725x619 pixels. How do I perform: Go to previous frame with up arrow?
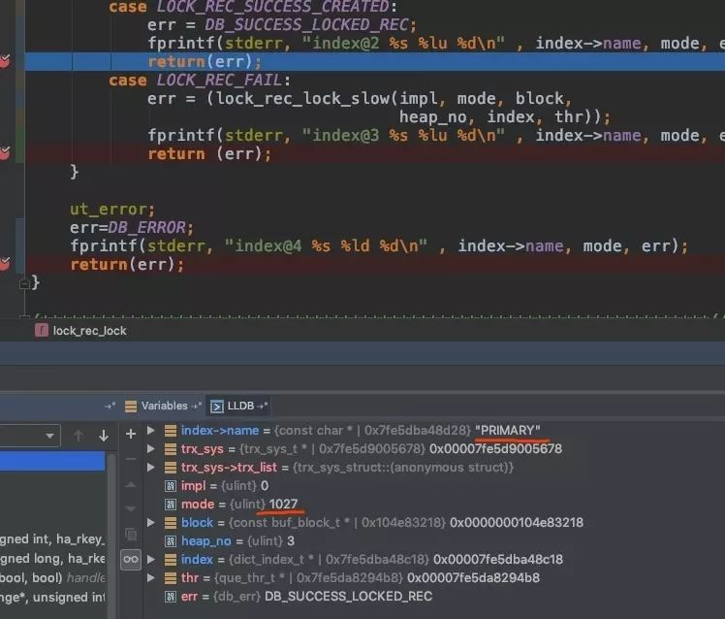point(79,436)
